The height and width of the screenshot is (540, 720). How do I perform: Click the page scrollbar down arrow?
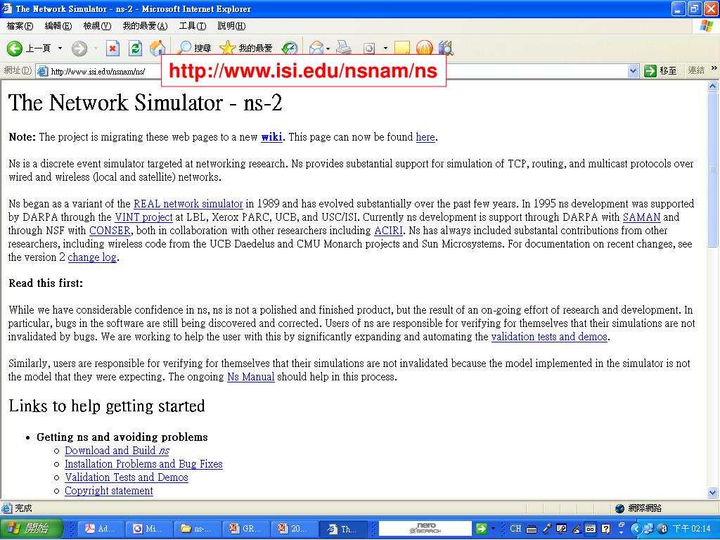pyautogui.click(x=713, y=493)
